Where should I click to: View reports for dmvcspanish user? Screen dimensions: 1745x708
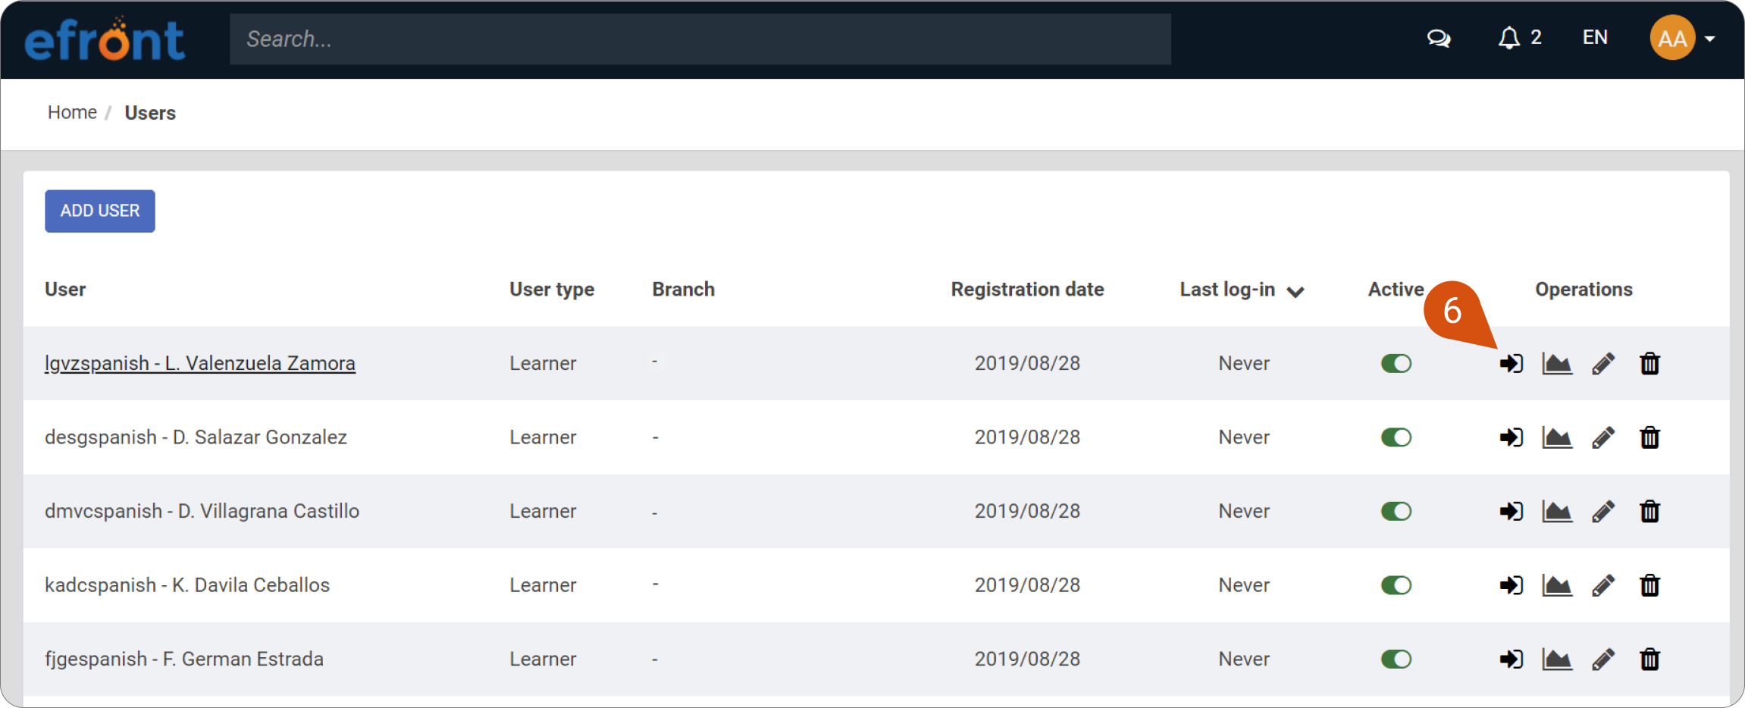pyautogui.click(x=1557, y=512)
